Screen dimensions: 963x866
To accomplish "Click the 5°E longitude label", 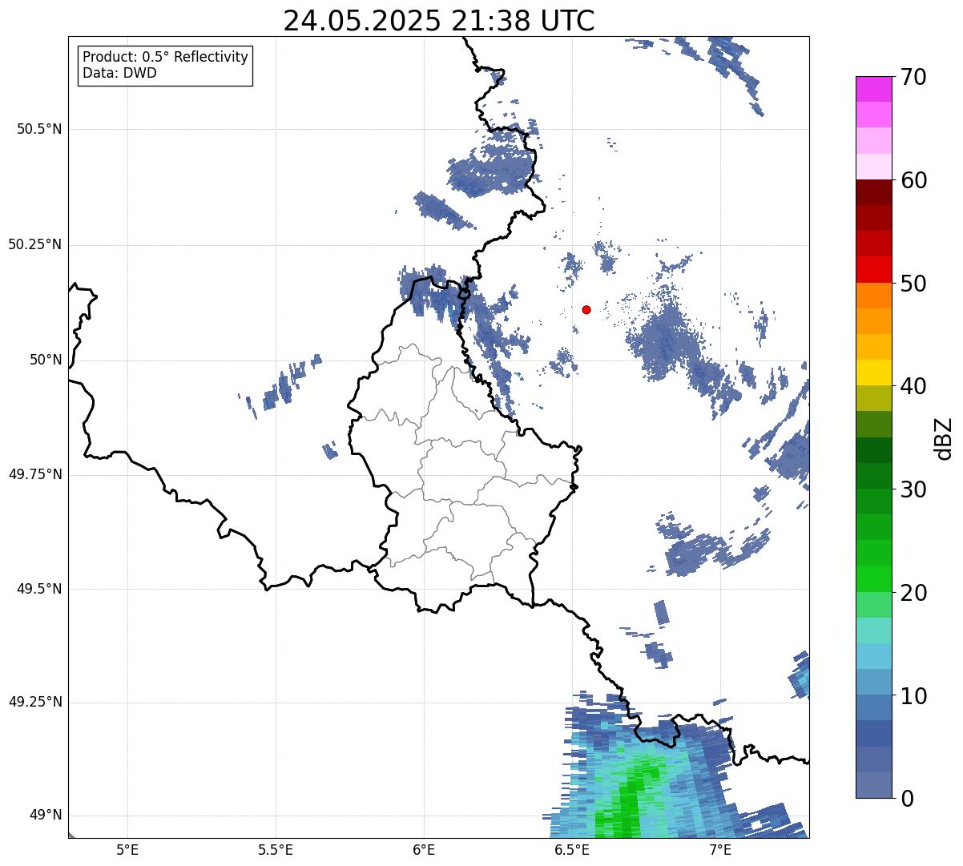I will (127, 849).
